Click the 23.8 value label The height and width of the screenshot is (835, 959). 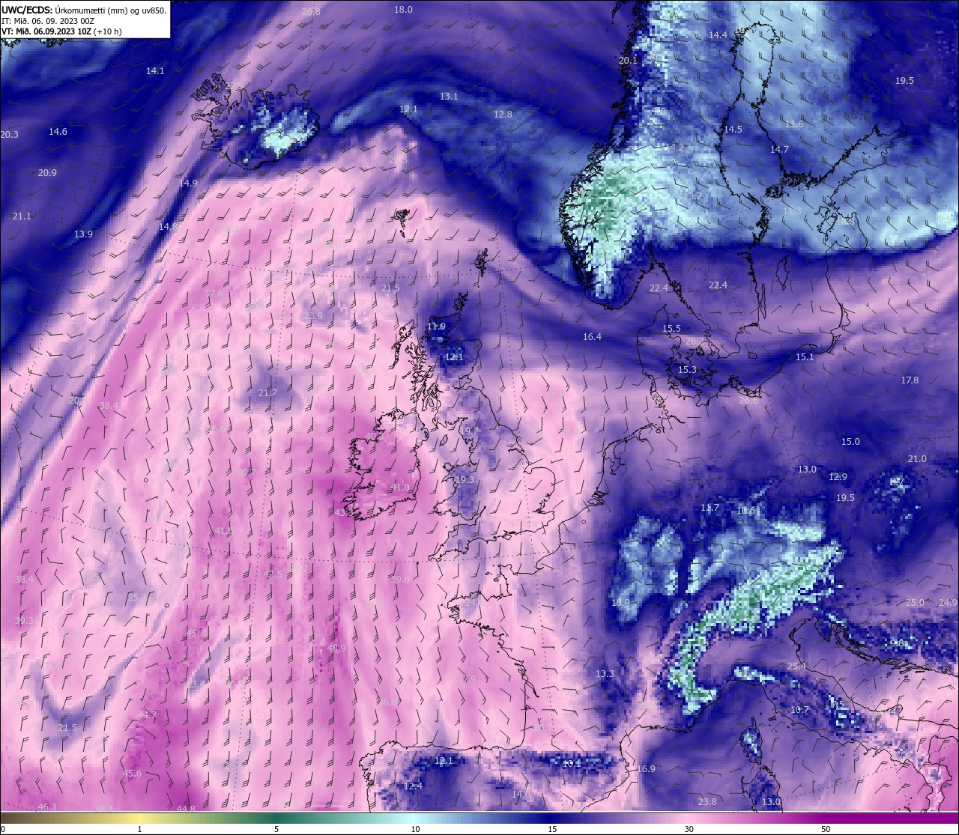[707, 802]
